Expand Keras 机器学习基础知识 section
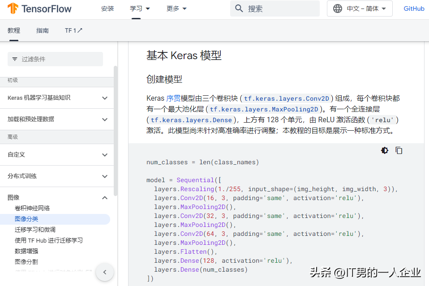 pyautogui.click(x=57, y=98)
